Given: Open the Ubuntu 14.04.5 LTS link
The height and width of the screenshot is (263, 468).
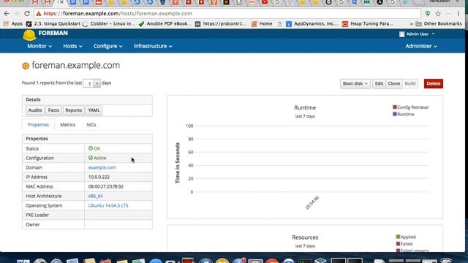Looking at the screenshot, I should (108, 205).
